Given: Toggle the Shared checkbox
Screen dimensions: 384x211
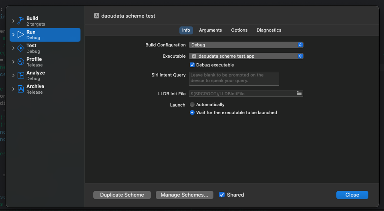Looking at the screenshot, I should coord(222,195).
